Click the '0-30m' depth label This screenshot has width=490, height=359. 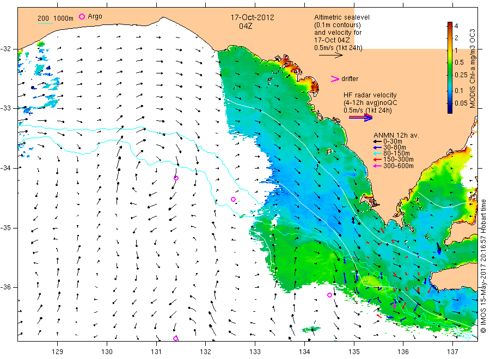pyautogui.click(x=393, y=141)
